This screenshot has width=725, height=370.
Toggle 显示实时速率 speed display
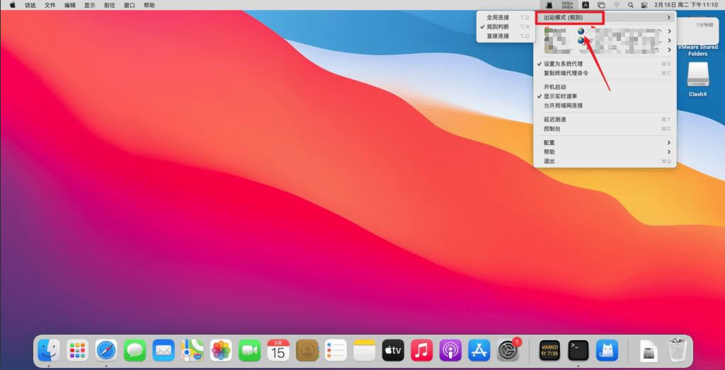click(560, 96)
